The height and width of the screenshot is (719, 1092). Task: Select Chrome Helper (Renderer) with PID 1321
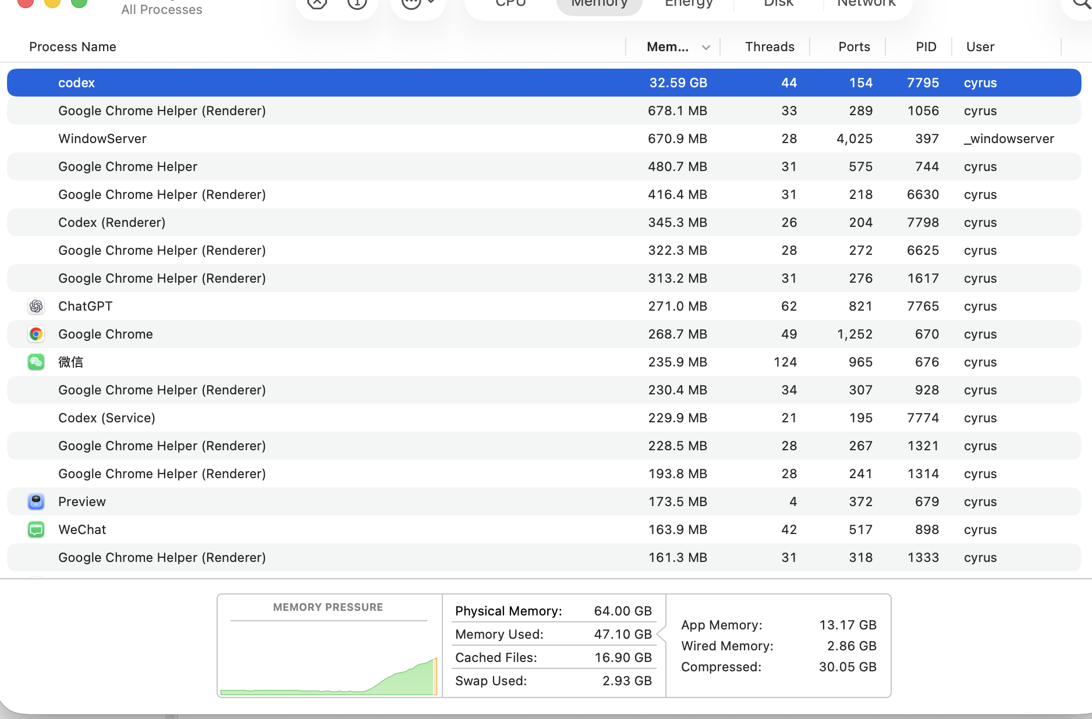pyautogui.click(x=544, y=446)
